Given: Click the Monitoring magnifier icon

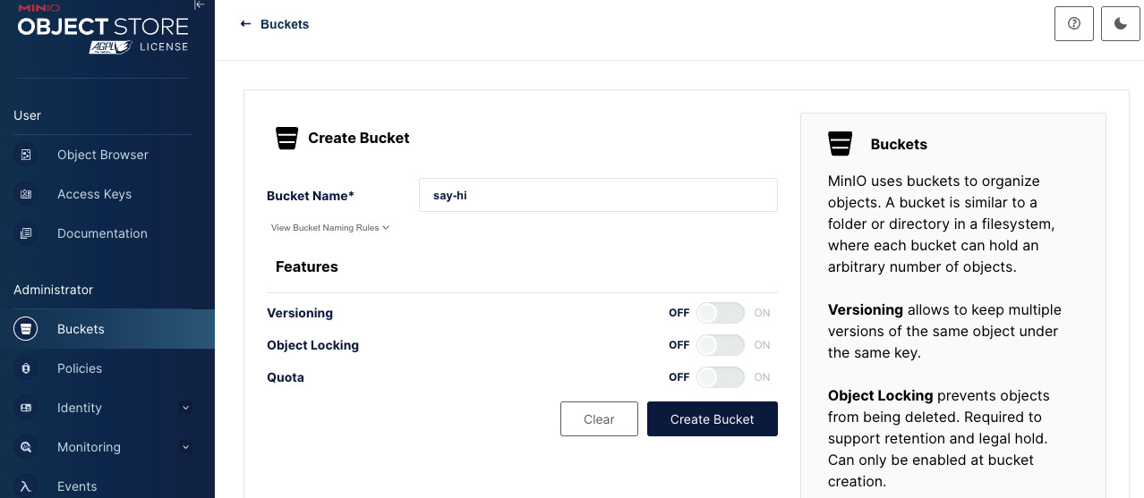Looking at the screenshot, I should [26, 447].
